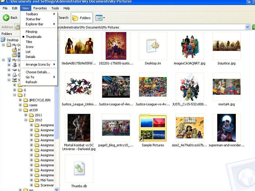Viewport: 255px width, 191px height.
Task: Open the Views button icon in toolbar
Action: click(x=99, y=18)
